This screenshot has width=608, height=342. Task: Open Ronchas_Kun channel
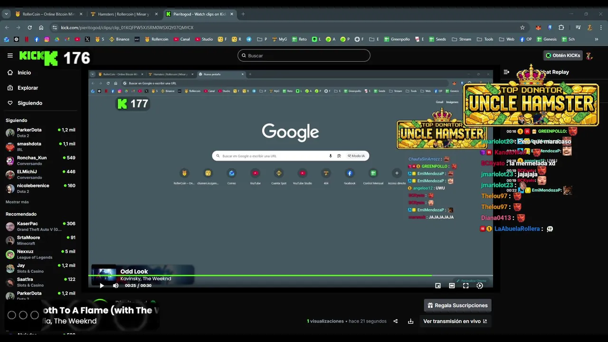click(40, 161)
